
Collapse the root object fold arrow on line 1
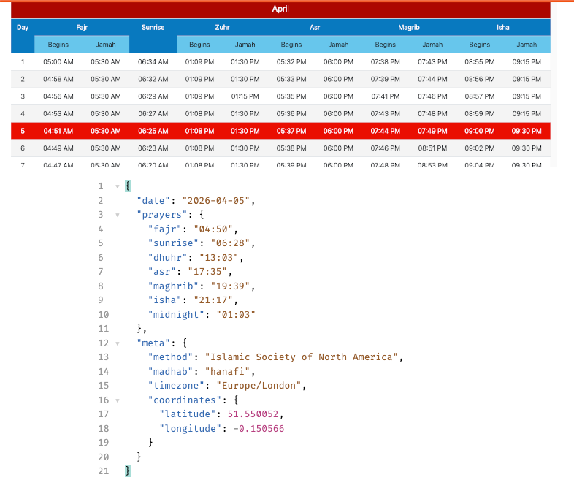pos(118,186)
